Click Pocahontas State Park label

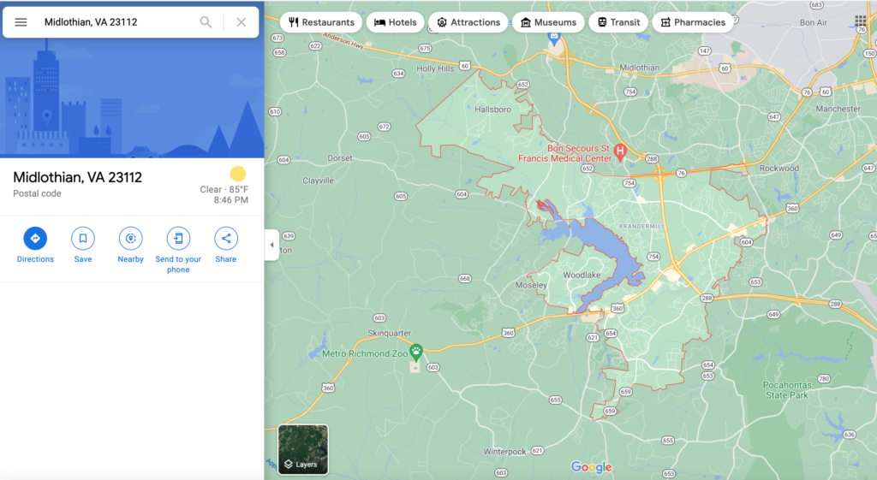pyautogui.click(x=787, y=390)
